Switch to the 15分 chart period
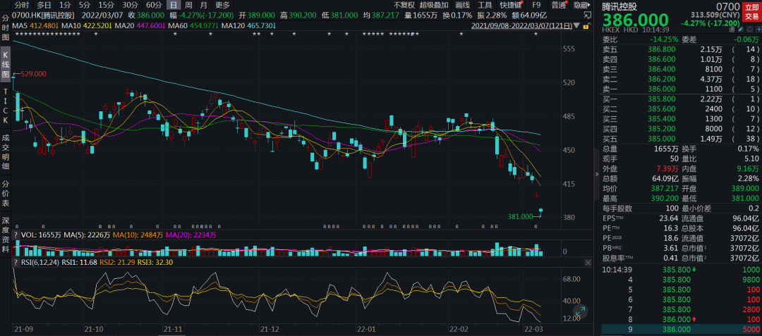Viewport: 762px width, 336px height. click(x=105, y=5)
